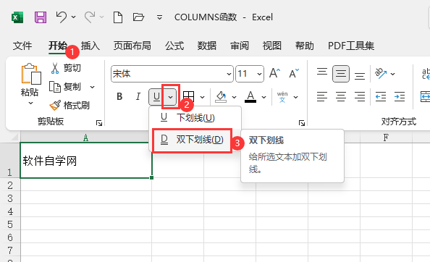The height and width of the screenshot is (262, 430).
Task: Decrease the indent
Action: [x=381, y=97]
